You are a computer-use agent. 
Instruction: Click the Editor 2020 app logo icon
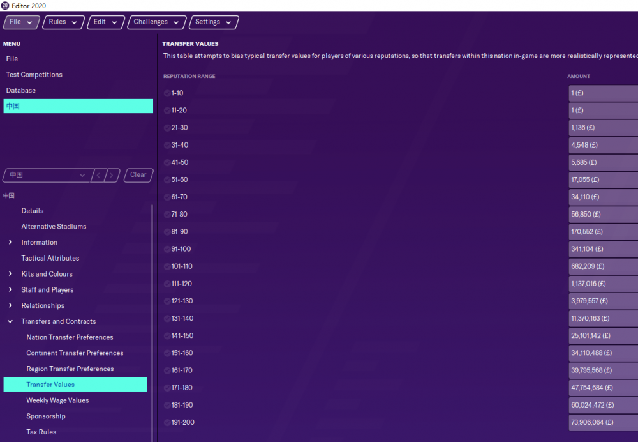tap(6, 6)
